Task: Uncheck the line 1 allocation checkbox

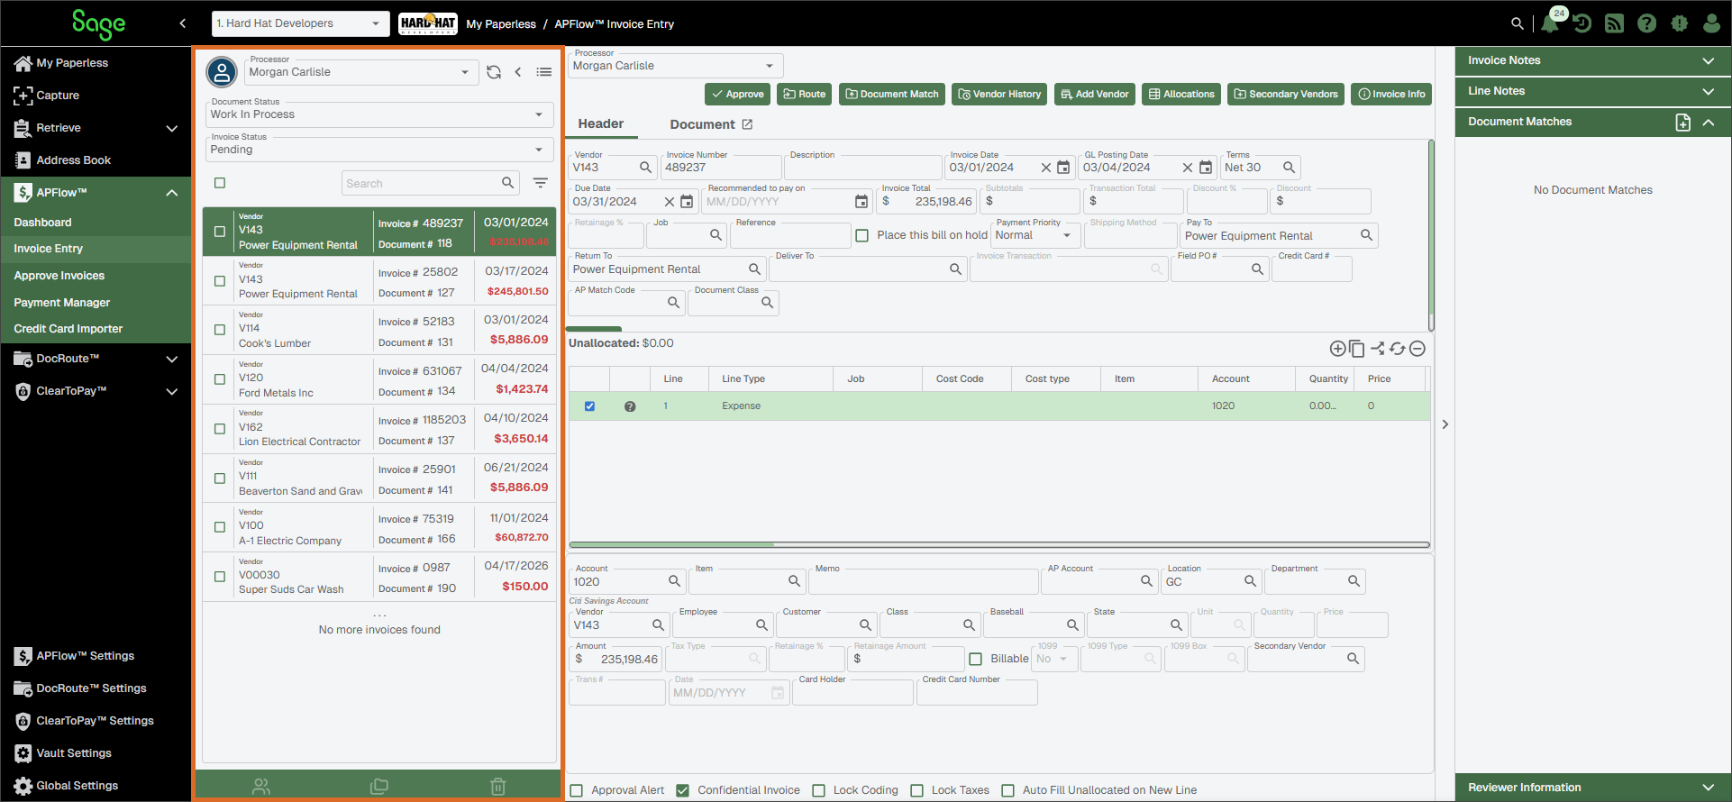Action: 590,406
